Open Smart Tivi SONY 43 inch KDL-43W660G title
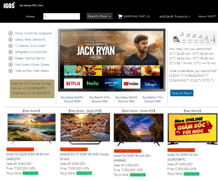218x181 pixels. pos(133,158)
